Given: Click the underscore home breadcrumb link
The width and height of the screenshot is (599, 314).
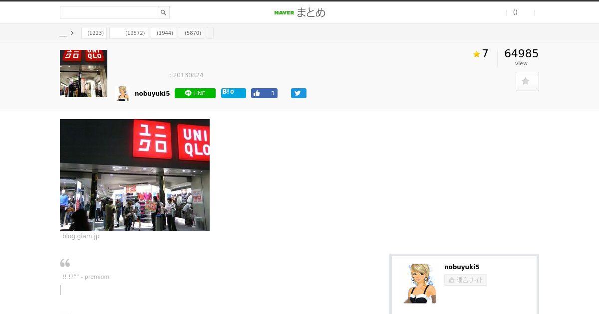Looking at the screenshot, I should (63, 33).
